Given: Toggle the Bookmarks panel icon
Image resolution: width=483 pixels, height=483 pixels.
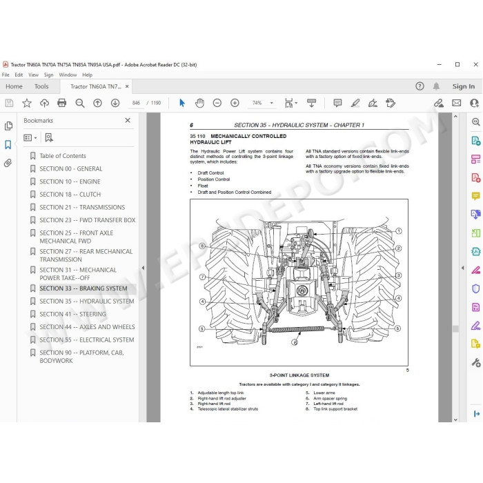Looking at the screenshot, I should click(x=8, y=144).
